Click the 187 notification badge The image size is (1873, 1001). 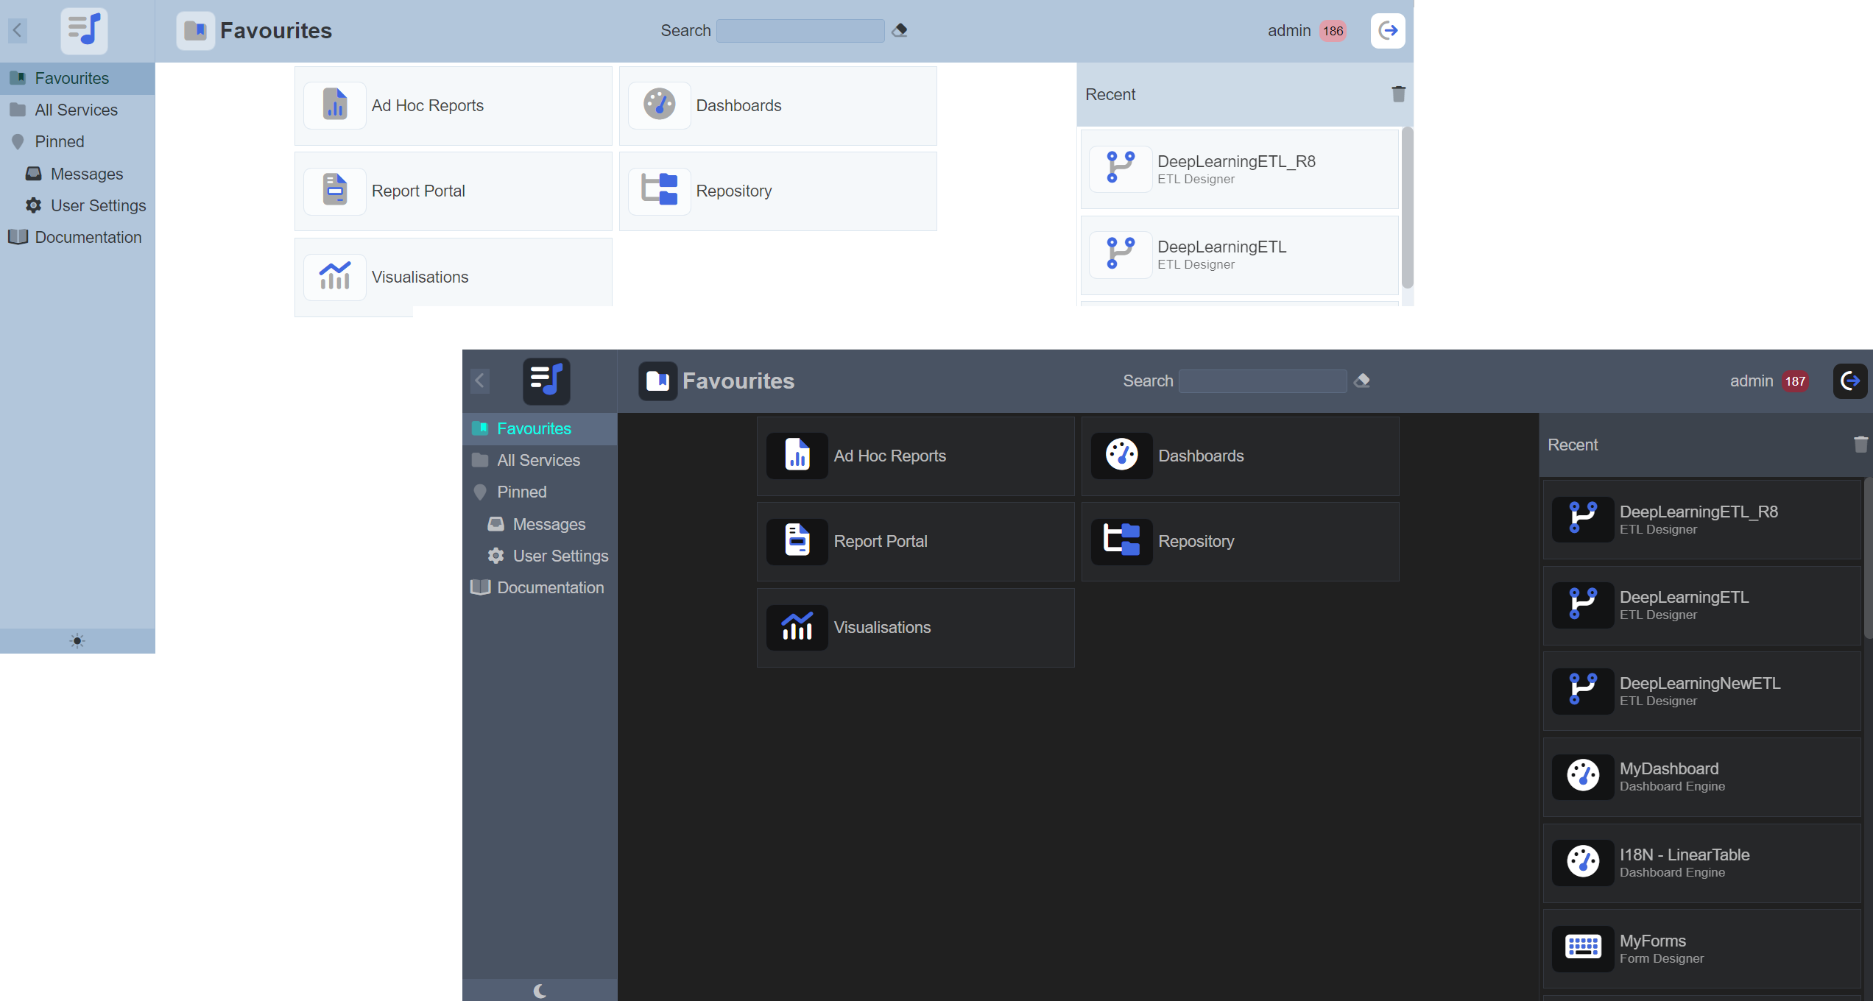click(x=1795, y=381)
